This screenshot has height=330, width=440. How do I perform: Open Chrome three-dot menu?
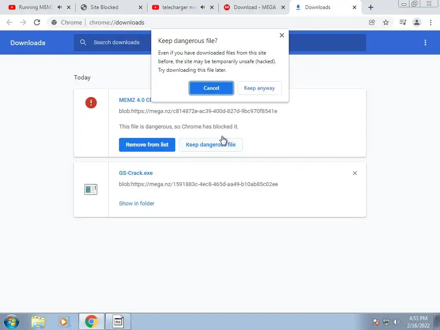[x=431, y=22]
